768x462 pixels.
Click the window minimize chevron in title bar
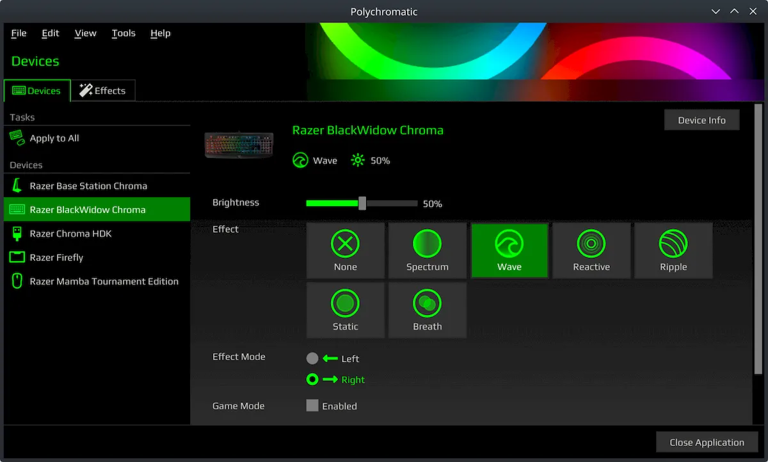tap(716, 12)
